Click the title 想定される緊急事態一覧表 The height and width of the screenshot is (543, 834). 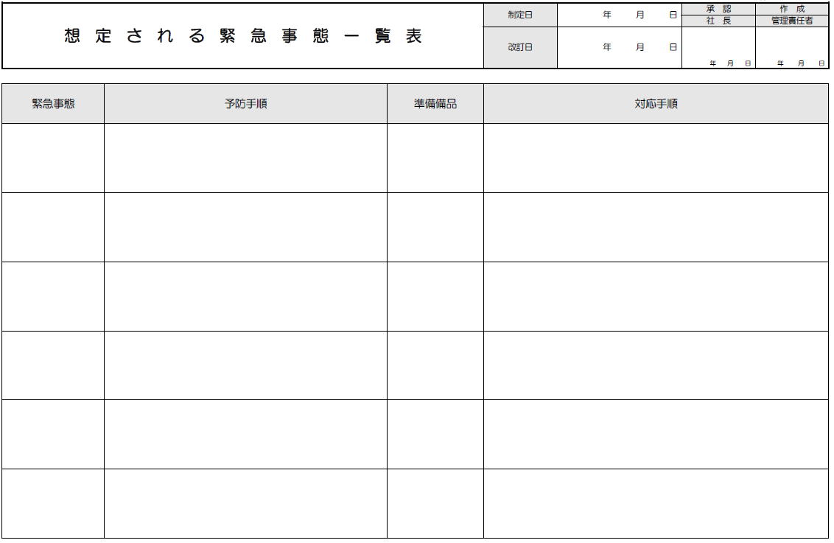click(x=243, y=35)
